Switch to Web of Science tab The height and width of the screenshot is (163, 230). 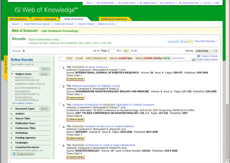(74, 19)
